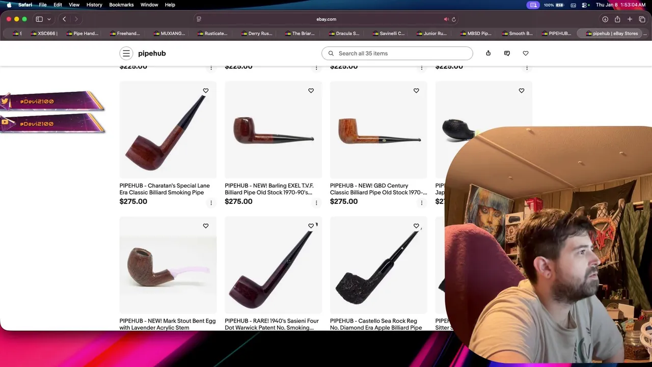Switch to the Rusticate... tab
Viewport: 652px width, 367px height.
(212, 34)
